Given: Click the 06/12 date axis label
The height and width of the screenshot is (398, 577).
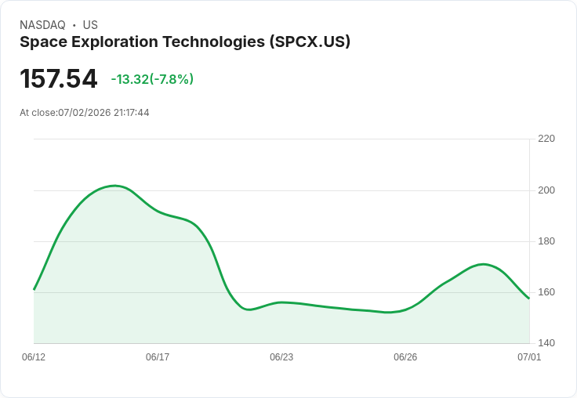Looking at the screenshot, I should tap(34, 356).
